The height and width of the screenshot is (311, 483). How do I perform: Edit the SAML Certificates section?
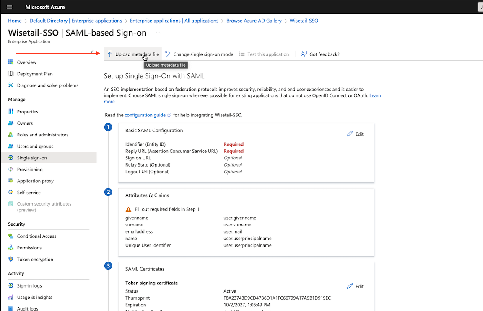tap(355, 286)
